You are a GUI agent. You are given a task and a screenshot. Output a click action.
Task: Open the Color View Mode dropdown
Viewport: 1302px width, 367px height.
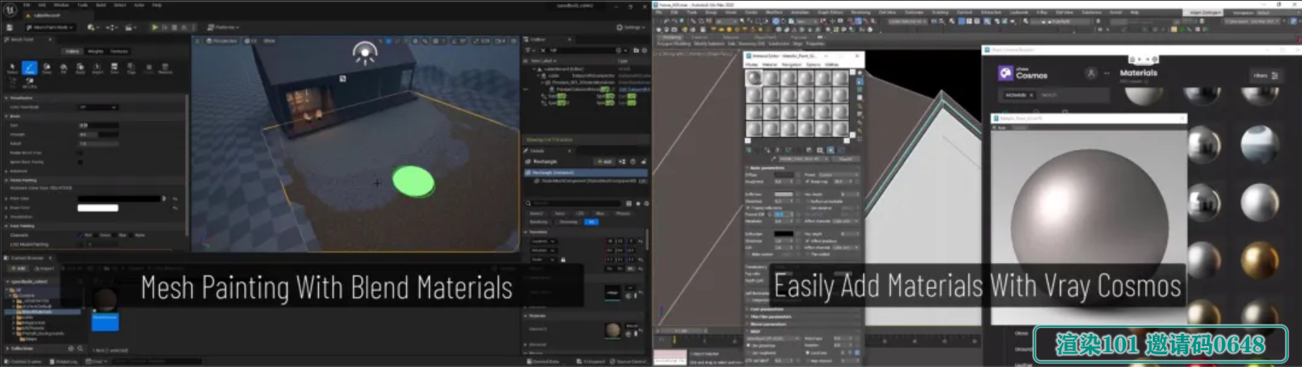pyautogui.click(x=97, y=107)
